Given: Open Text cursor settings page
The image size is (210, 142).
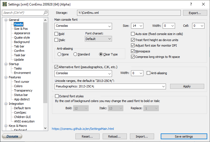Looking at the screenshot, I should pyautogui.click(x=21, y=82).
